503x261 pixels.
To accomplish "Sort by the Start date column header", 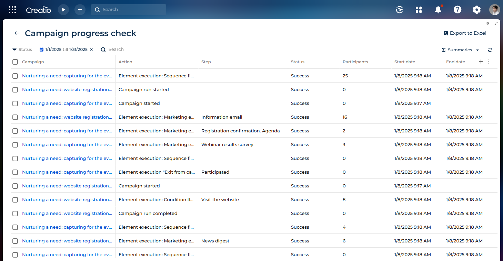I will click(x=405, y=62).
